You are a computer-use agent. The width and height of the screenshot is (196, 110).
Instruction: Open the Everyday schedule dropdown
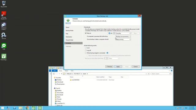(x=123, y=33)
